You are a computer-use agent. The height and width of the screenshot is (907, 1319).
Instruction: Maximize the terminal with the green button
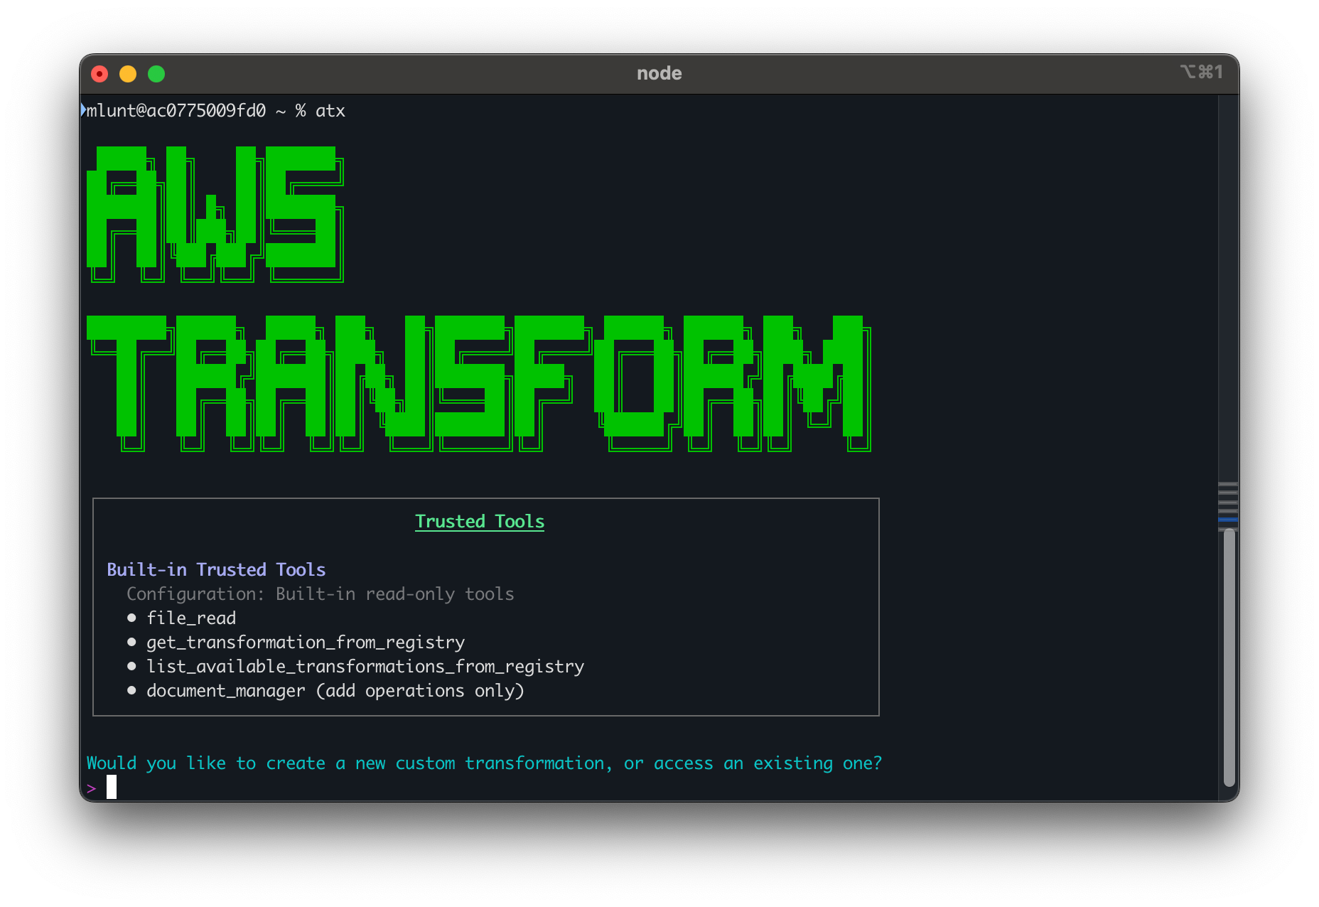tap(156, 74)
